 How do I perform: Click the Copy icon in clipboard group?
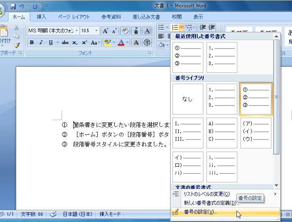16,36
